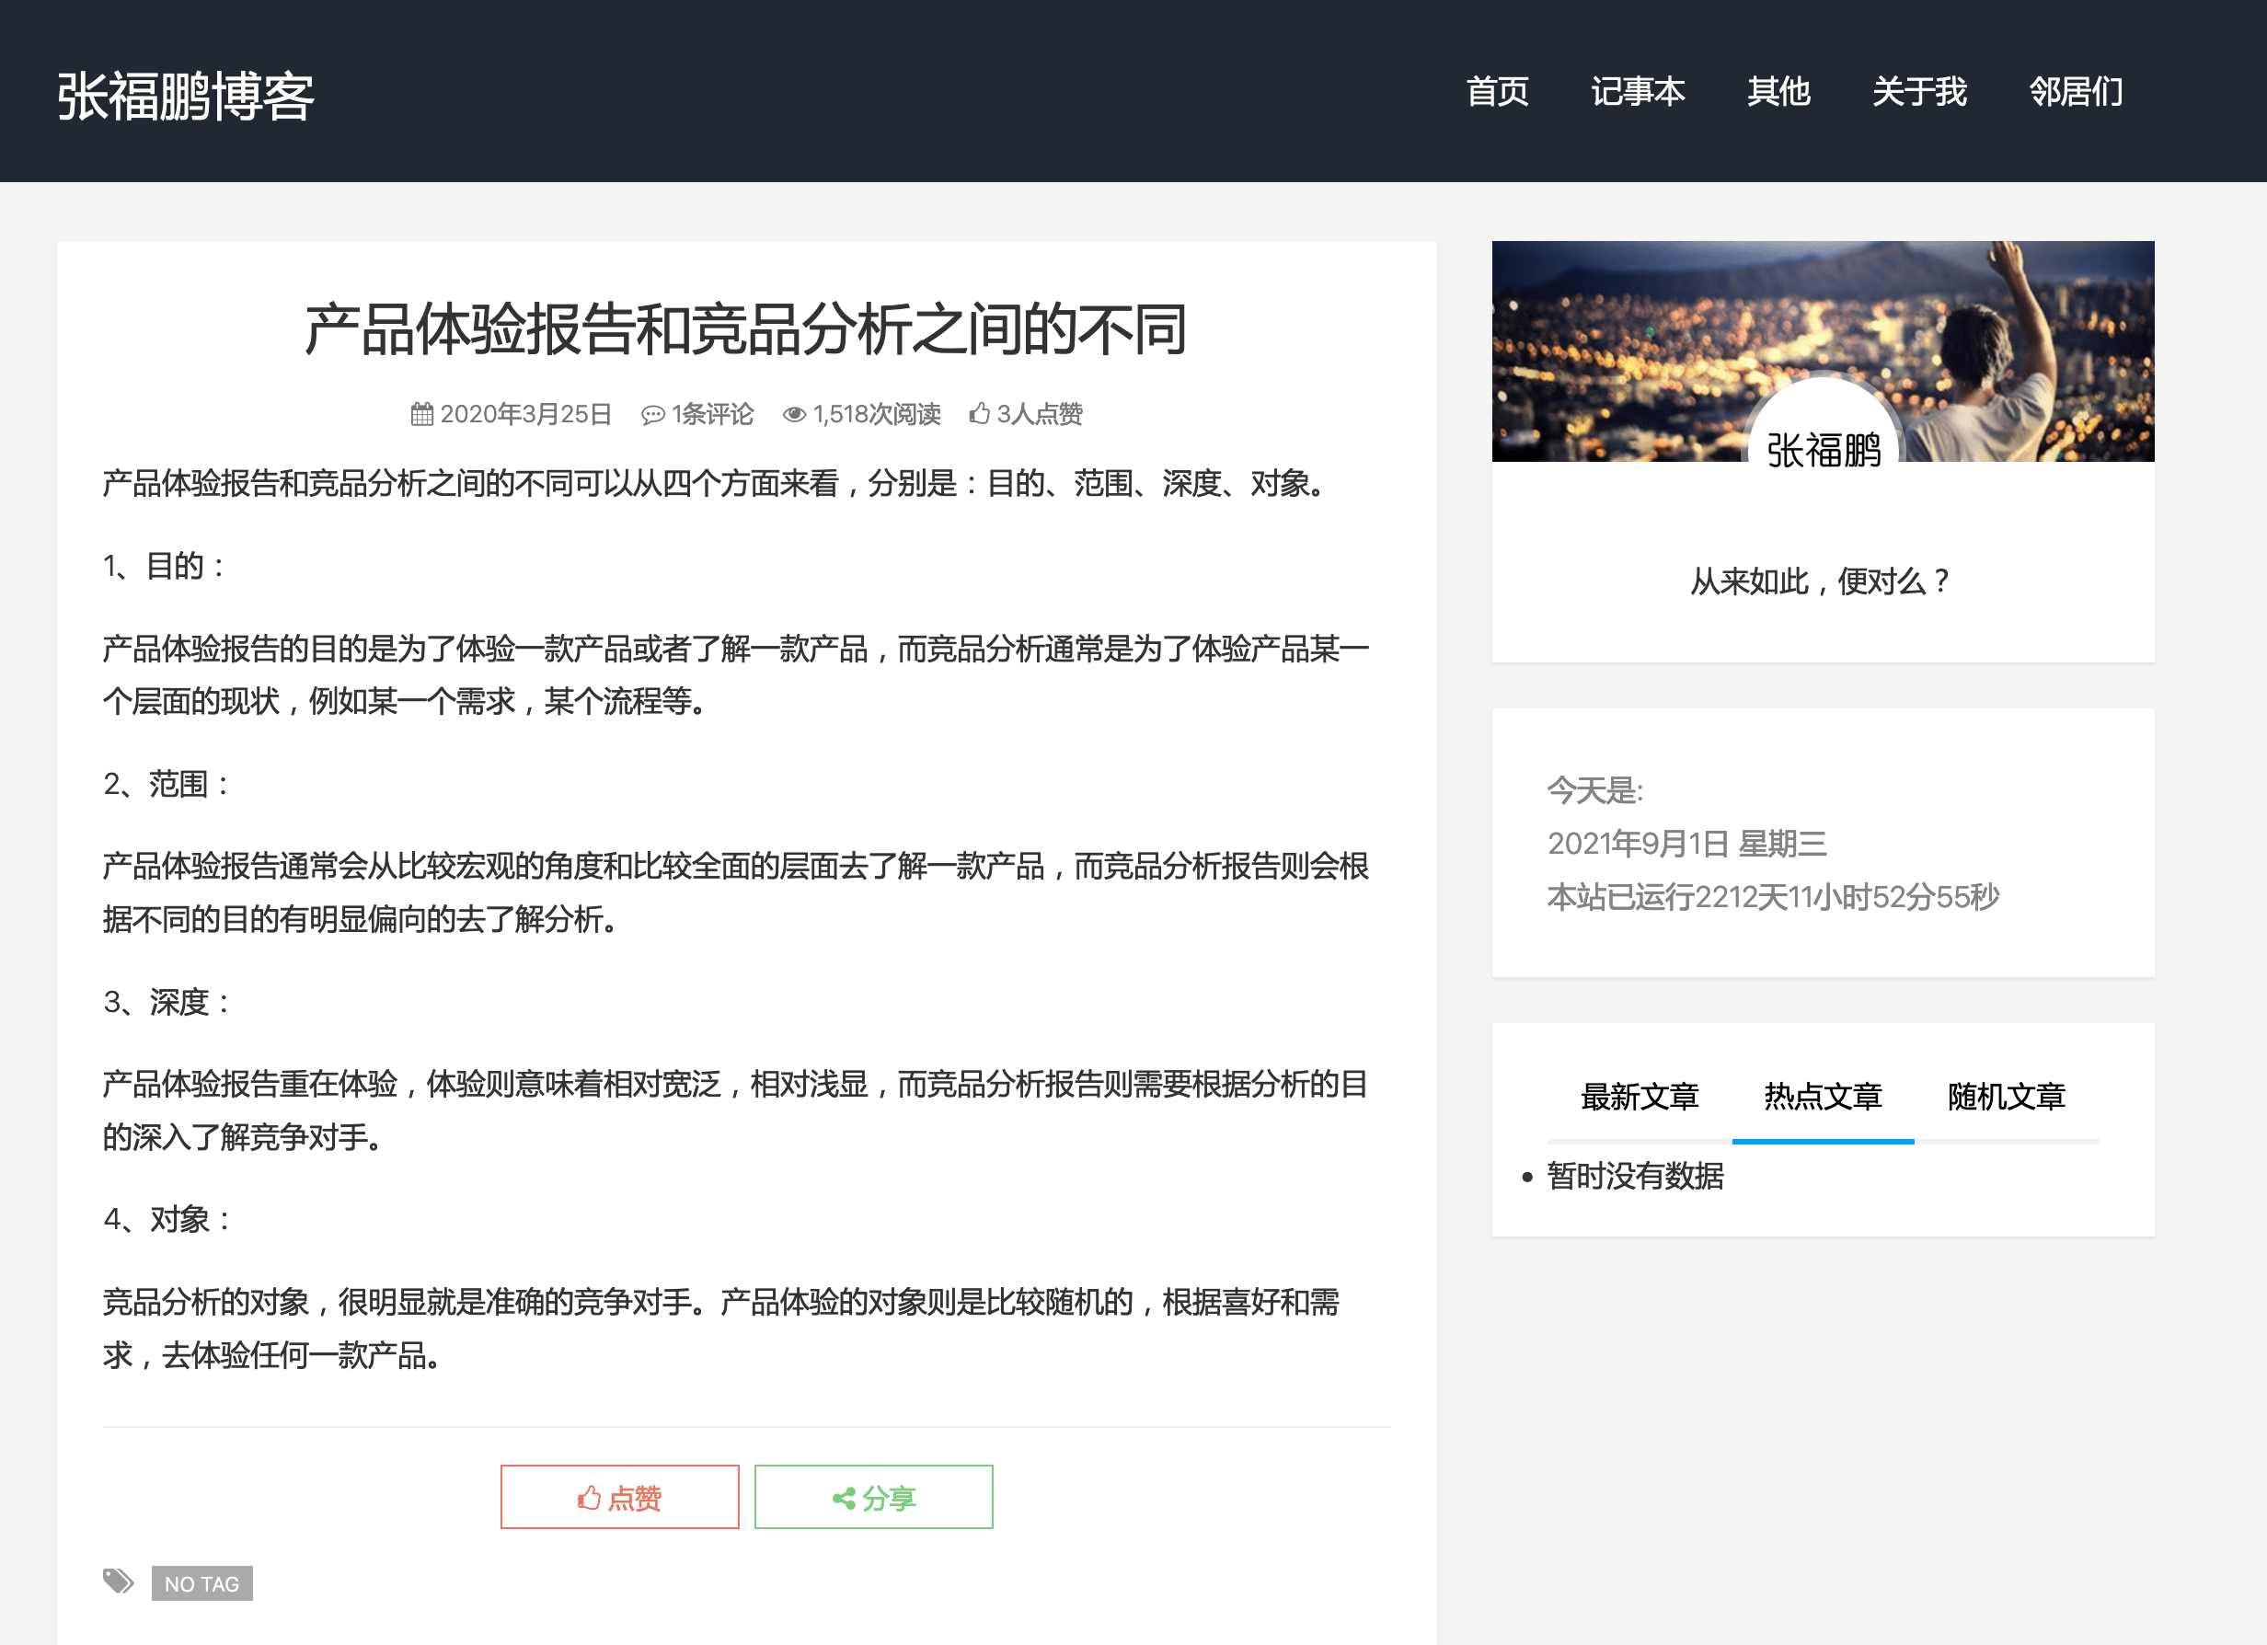Switch to the 随机文章 tab
The height and width of the screenshot is (1645, 2267).
click(x=2006, y=1097)
